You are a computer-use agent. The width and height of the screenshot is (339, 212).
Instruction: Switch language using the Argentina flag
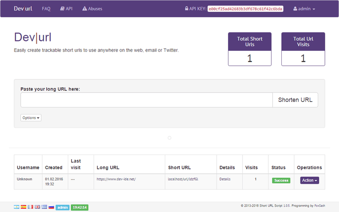point(17,207)
